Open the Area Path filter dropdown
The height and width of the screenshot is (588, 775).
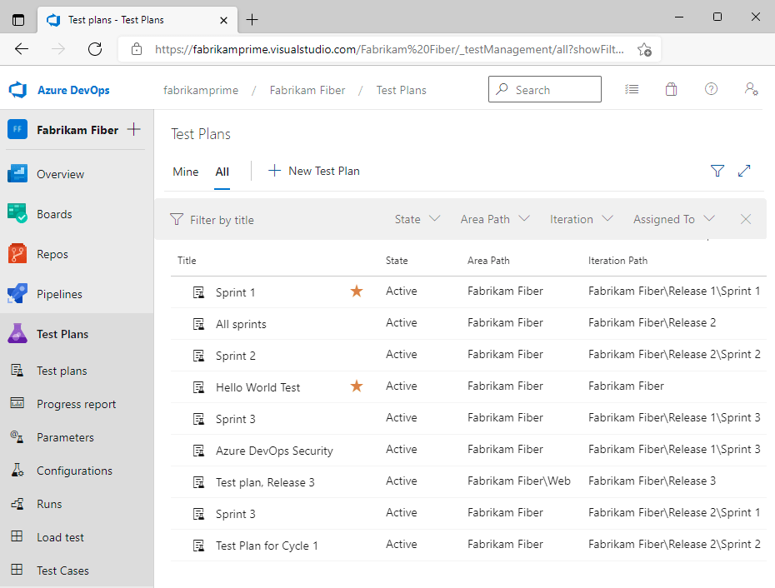tap(494, 219)
